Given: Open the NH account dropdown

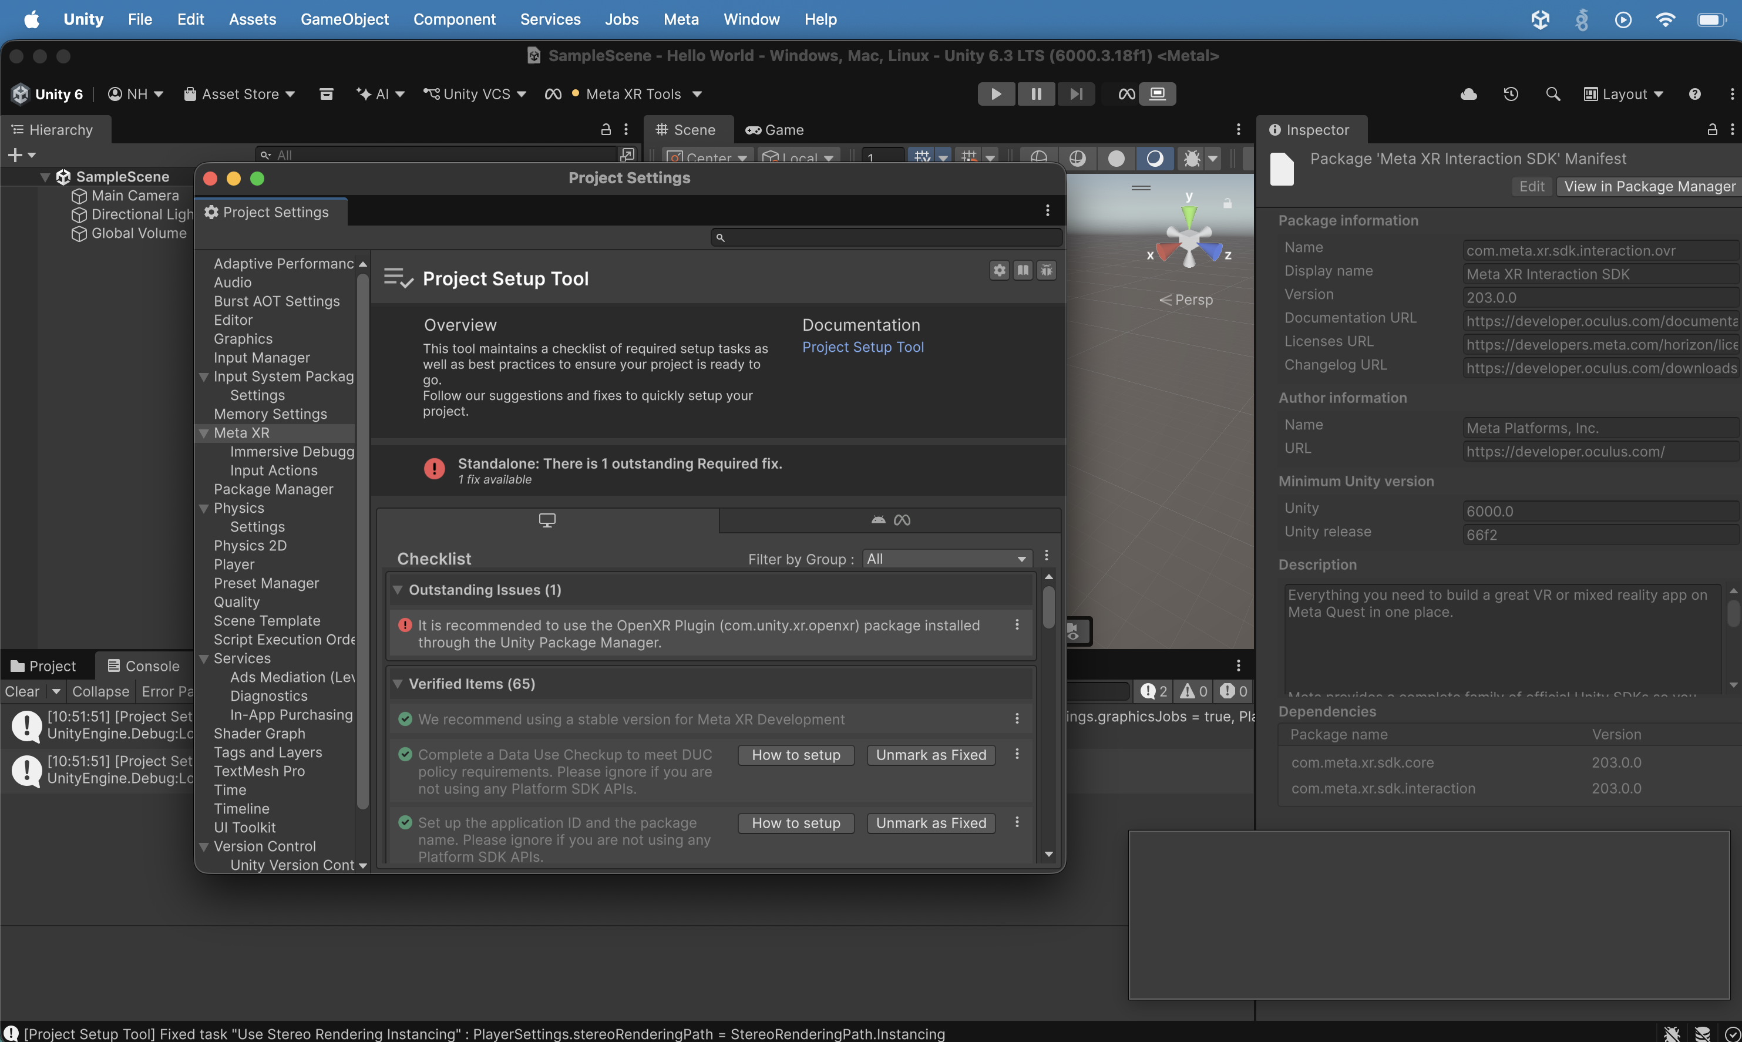Looking at the screenshot, I should coord(136,94).
